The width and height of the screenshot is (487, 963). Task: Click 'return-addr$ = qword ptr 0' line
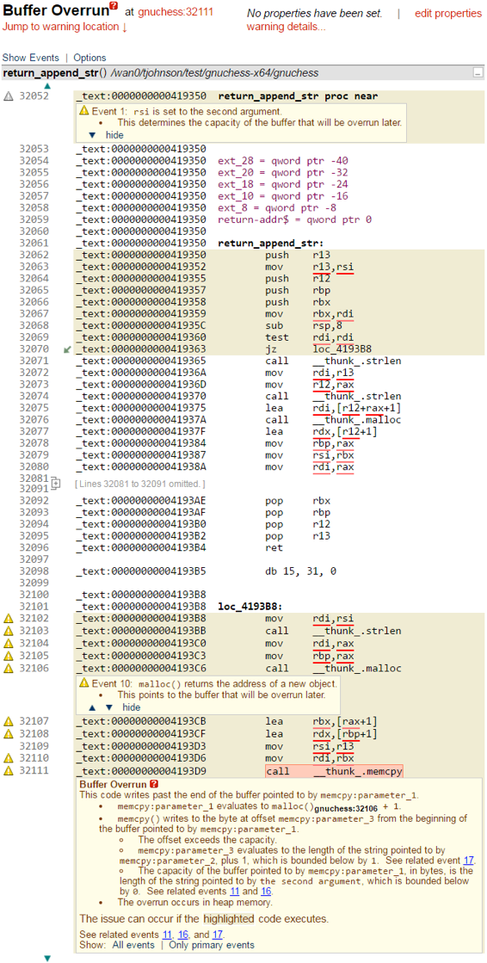tap(295, 219)
